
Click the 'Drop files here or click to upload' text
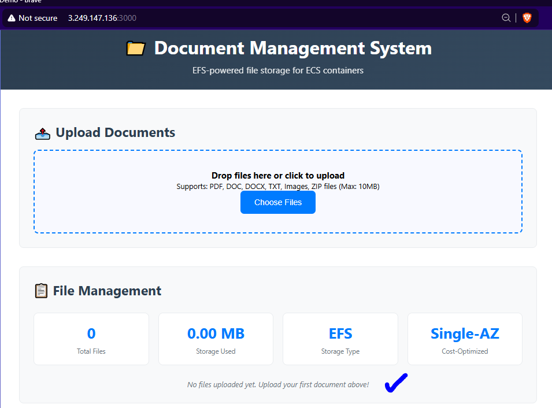(x=278, y=175)
